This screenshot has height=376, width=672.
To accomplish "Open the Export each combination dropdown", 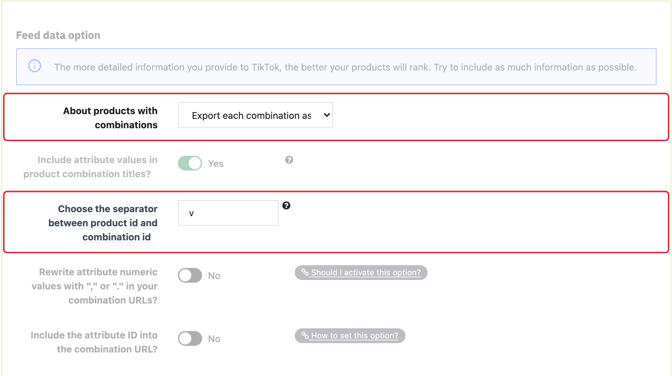I will pos(255,115).
